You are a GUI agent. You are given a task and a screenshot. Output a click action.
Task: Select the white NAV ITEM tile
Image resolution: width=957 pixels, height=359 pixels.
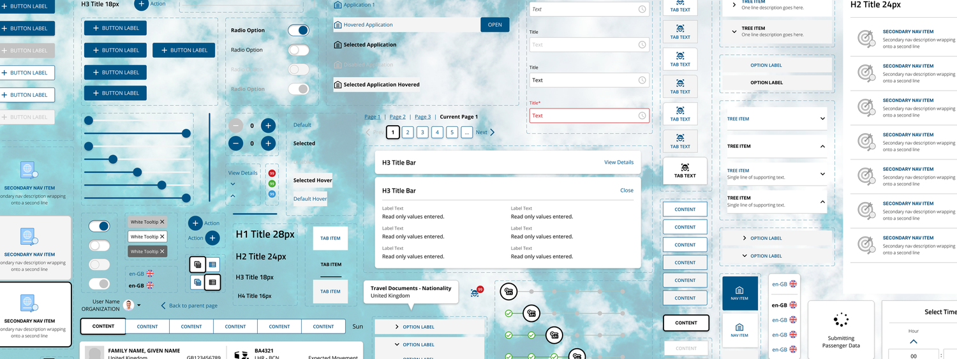(739, 330)
